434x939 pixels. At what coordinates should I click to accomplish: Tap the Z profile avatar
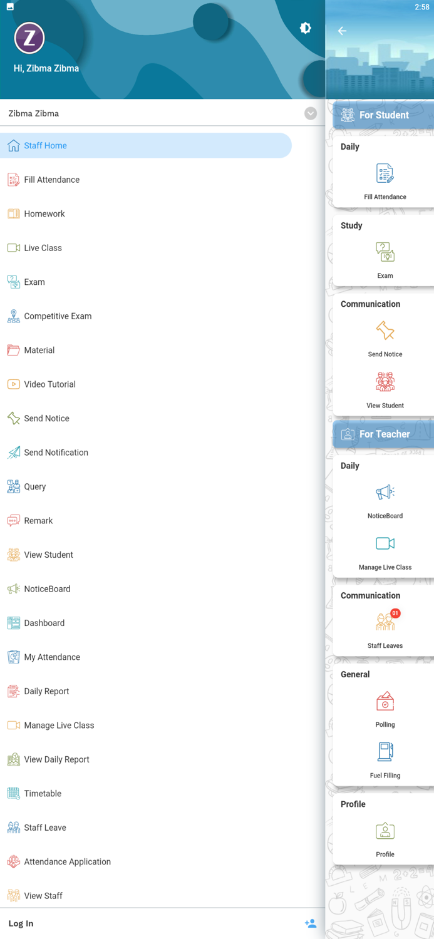click(29, 38)
